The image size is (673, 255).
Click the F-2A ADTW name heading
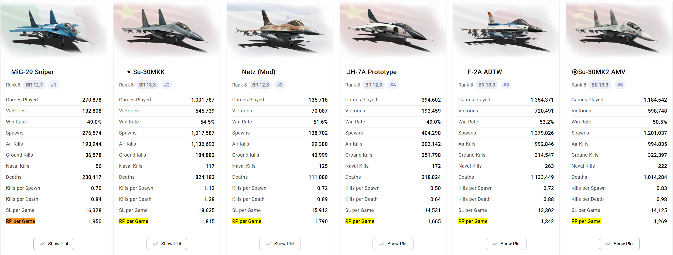pyautogui.click(x=485, y=72)
